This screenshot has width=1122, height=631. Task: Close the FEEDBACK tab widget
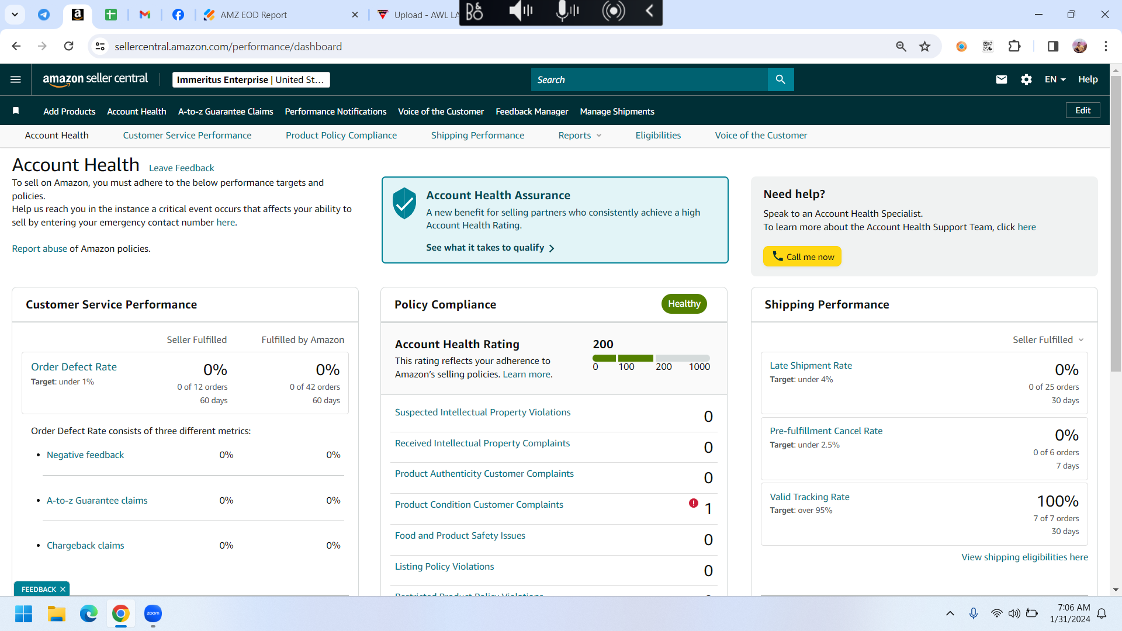point(63,590)
